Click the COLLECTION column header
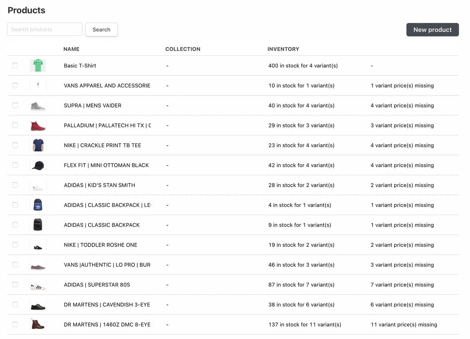 [183, 49]
